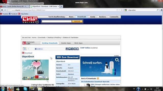Click in the CHIP search input field

pyautogui.click(x=57, y=21)
